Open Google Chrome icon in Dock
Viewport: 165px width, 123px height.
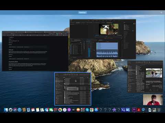tap(92, 110)
